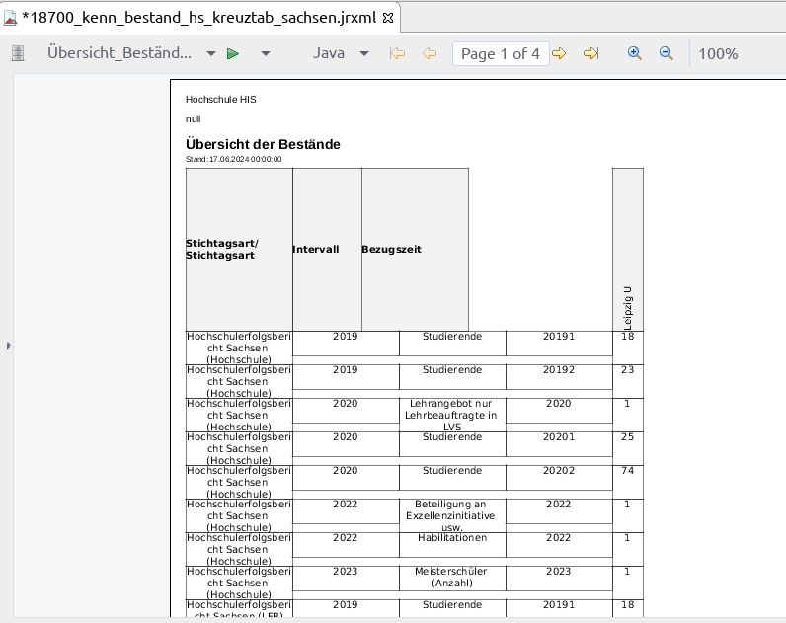Screen dimensions: 786x623
Task: Click the Habilitationen cell
Action: 452,545
